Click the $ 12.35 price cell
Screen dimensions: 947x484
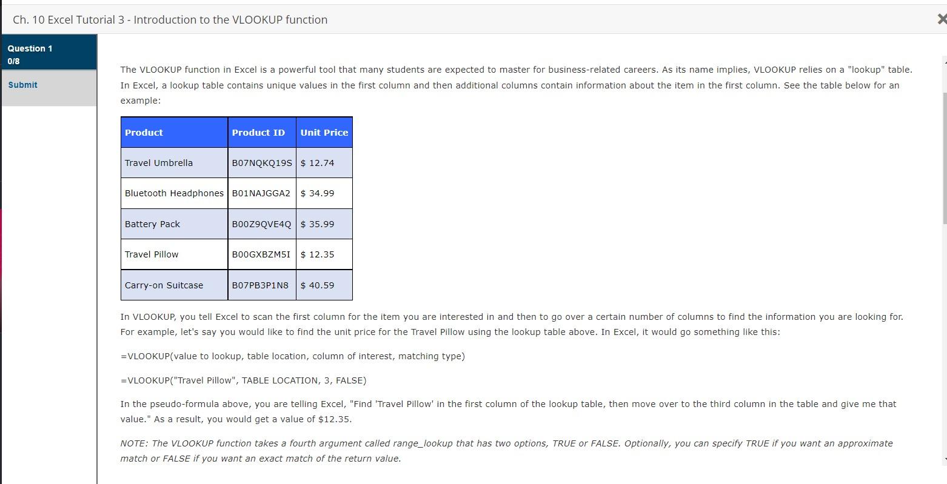click(x=324, y=254)
